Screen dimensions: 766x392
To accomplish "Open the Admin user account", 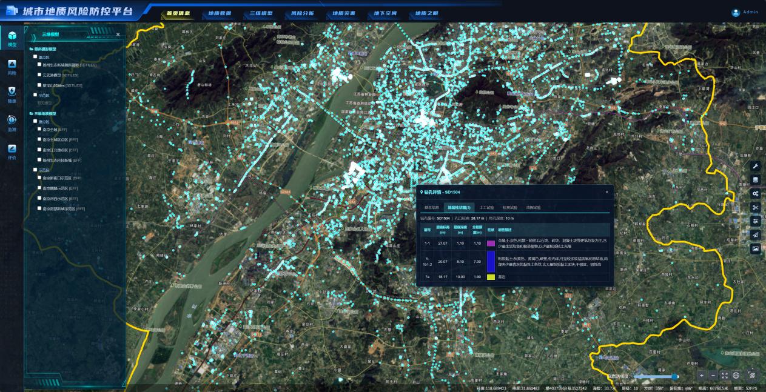I will 745,12.
